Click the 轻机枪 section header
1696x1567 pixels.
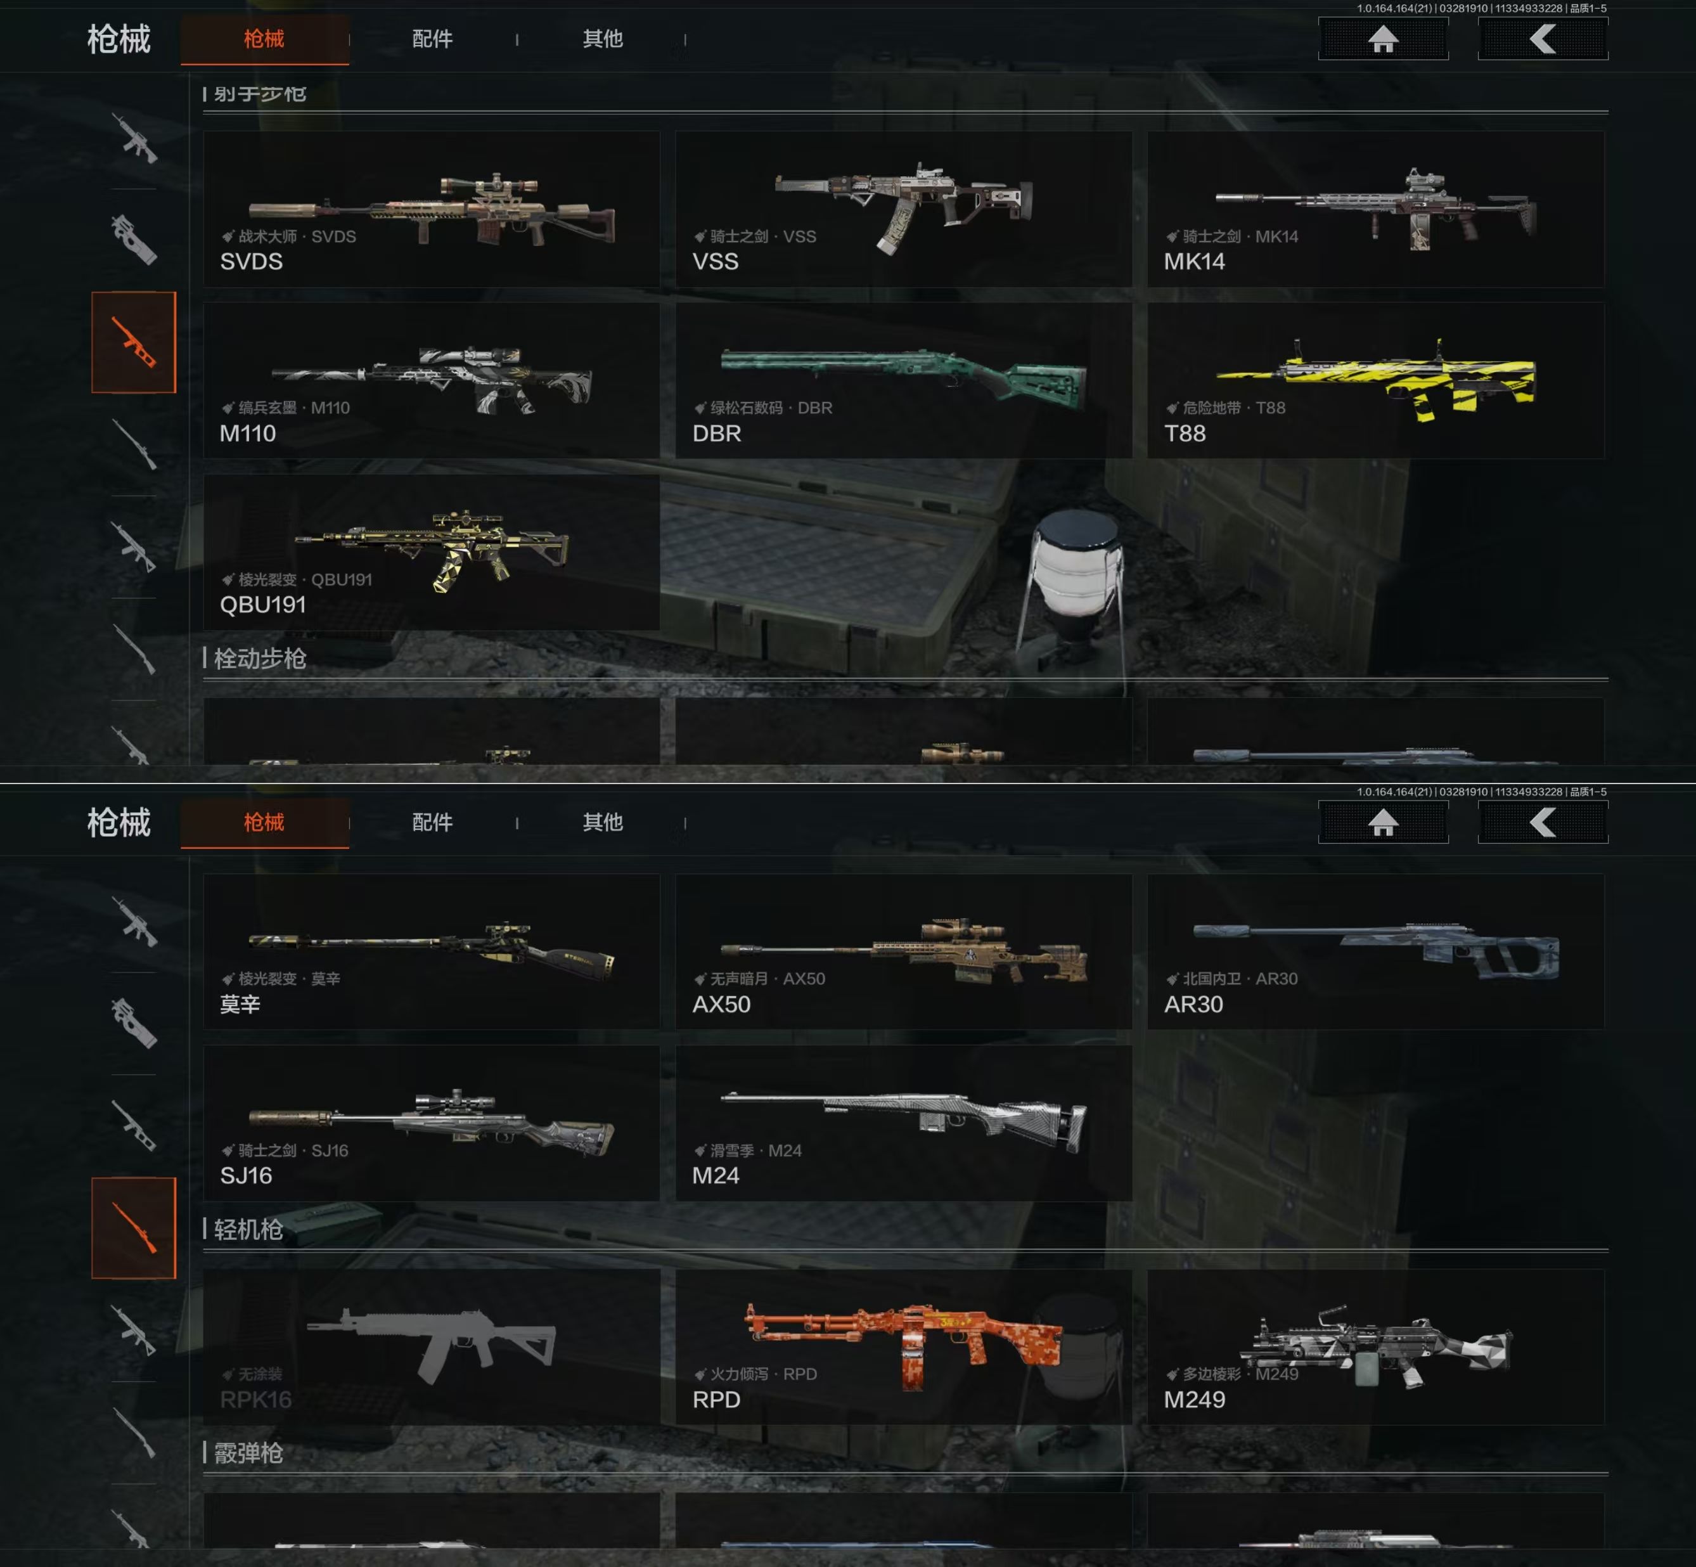(248, 1230)
